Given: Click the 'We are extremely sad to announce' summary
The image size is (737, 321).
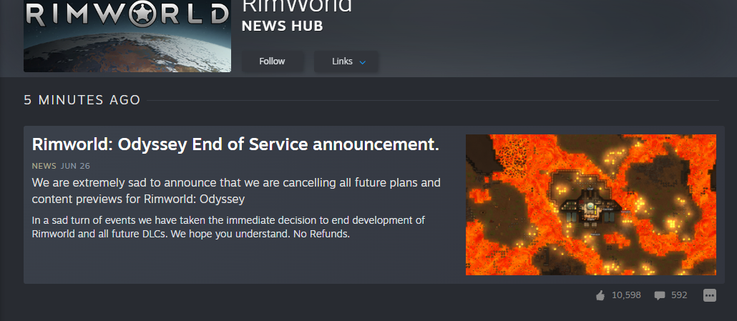Looking at the screenshot, I should (236, 191).
